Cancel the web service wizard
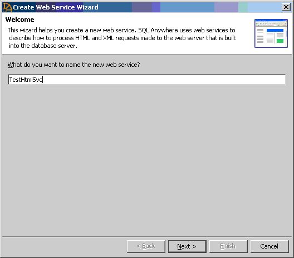This screenshot has width=294, height=258. 269,246
